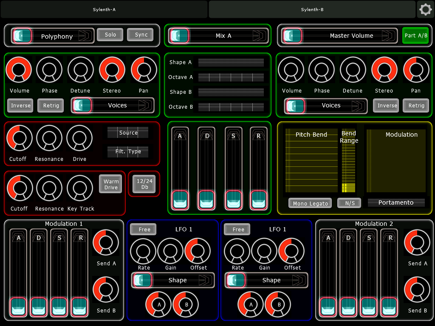The width and height of the screenshot is (435, 326).
Task: Open the filter Source selector
Action: click(128, 132)
